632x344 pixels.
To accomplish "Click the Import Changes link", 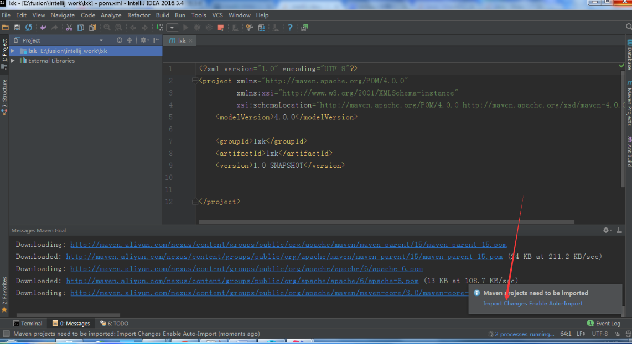I will tap(505, 304).
